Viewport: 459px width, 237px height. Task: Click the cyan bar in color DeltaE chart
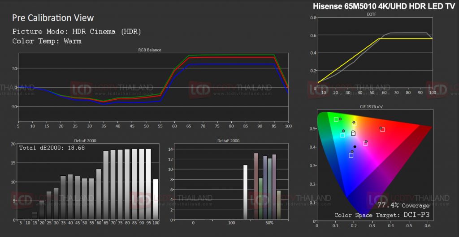269,189
